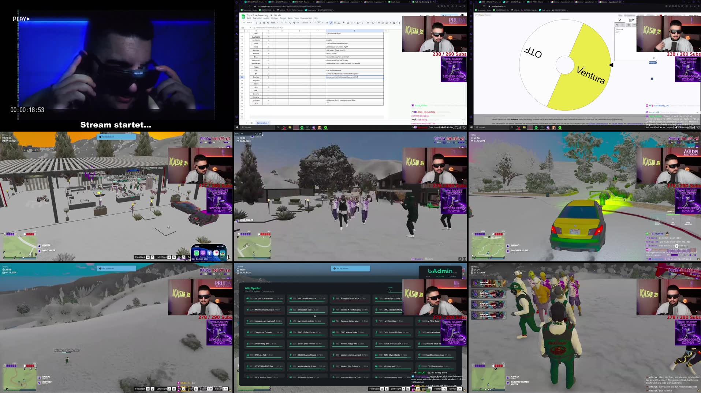Open player PD | ALi Xidr card
The width and height of the screenshot is (701, 393).
264,355
